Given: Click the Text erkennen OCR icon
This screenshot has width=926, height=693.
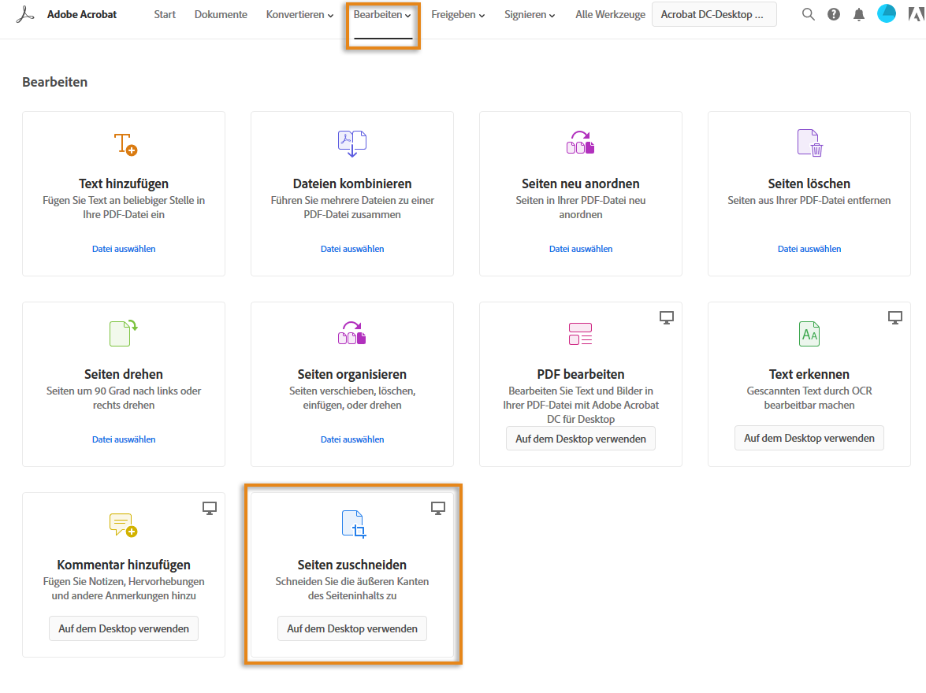Looking at the screenshot, I should point(809,334).
